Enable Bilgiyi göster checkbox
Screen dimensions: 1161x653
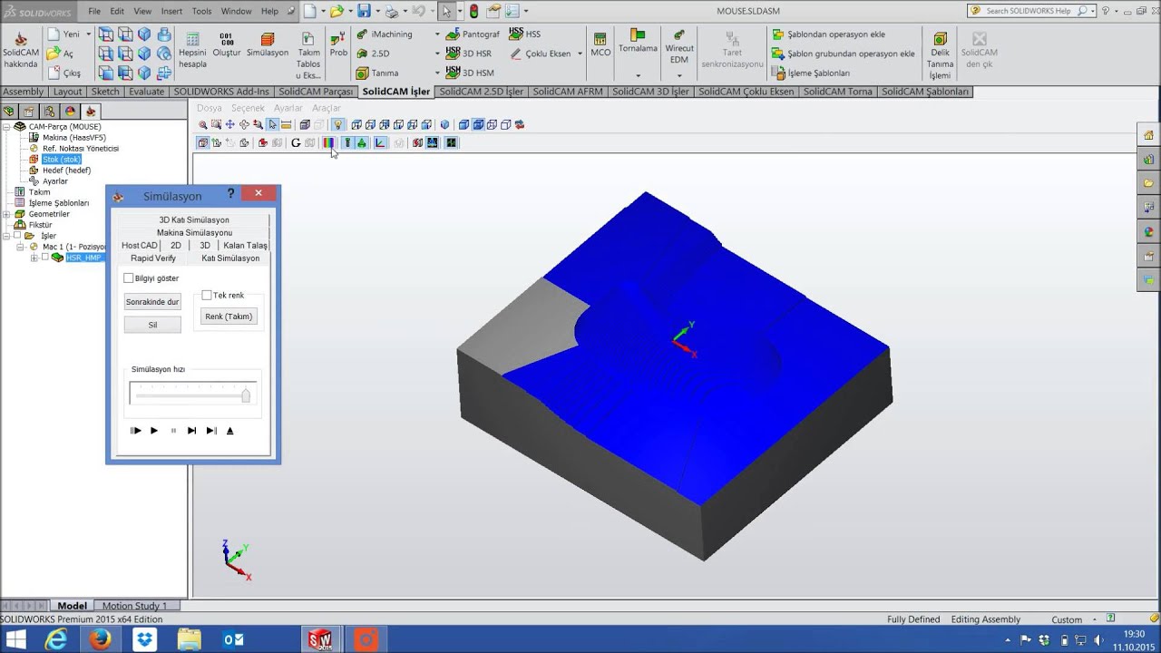[128, 278]
